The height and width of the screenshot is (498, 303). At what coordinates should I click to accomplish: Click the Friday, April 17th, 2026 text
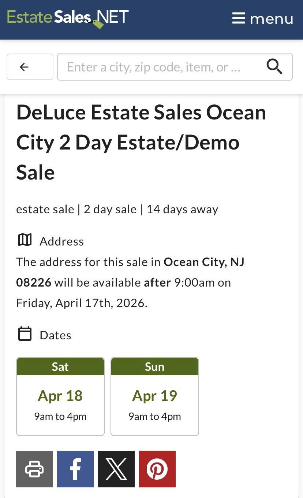click(x=82, y=303)
